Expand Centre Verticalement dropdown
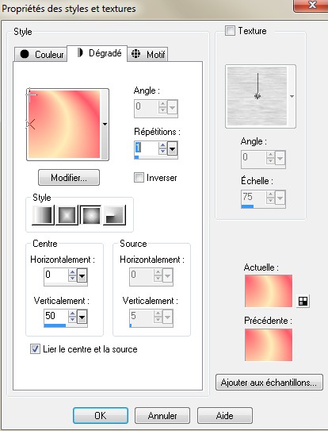 [x=82, y=317]
